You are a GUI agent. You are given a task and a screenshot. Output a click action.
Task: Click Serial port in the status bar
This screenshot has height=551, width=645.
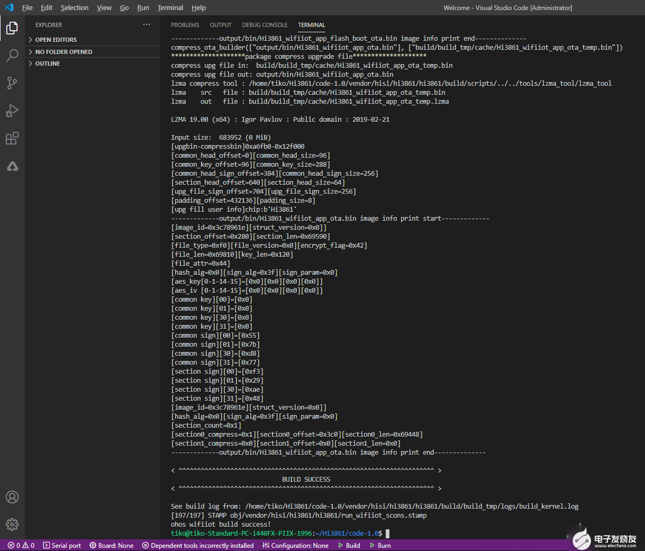coord(62,546)
